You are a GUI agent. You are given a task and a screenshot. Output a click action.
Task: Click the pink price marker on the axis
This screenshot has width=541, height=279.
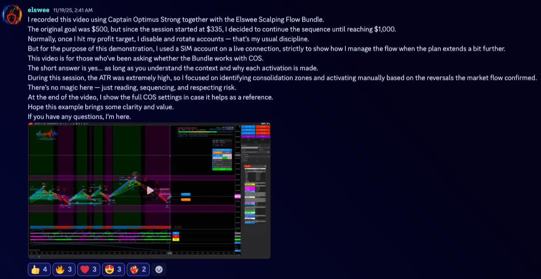tap(238, 196)
